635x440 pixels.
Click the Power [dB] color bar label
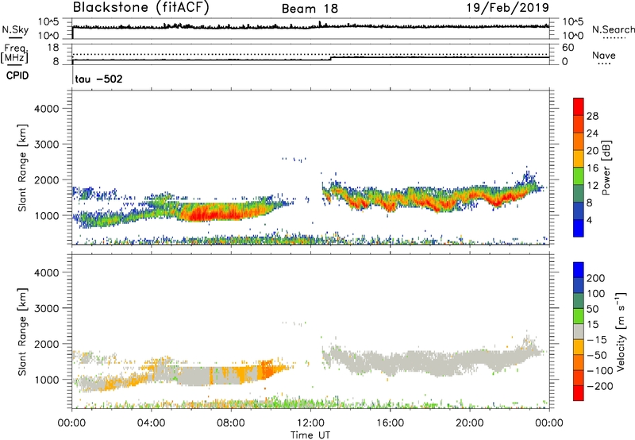[x=606, y=168]
